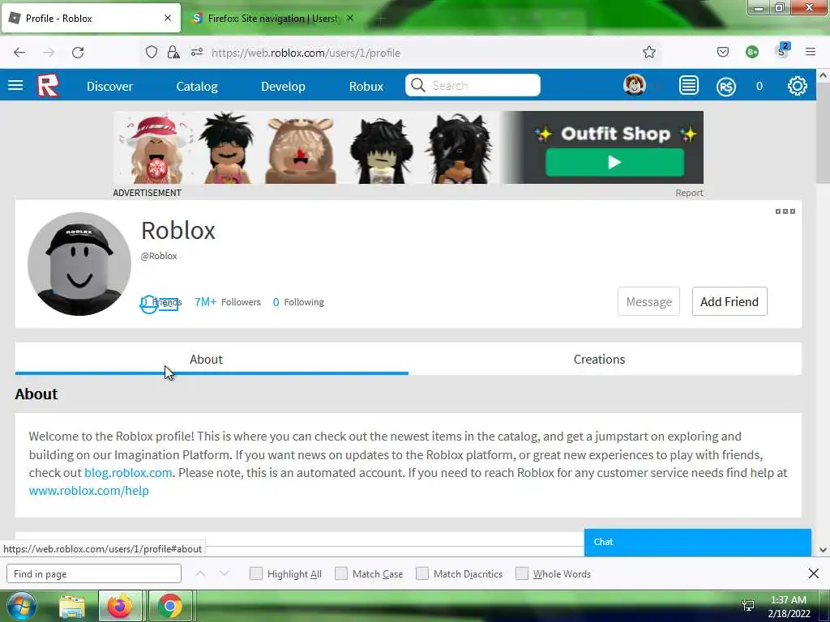Click the browser Back arrow

click(x=19, y=53)
